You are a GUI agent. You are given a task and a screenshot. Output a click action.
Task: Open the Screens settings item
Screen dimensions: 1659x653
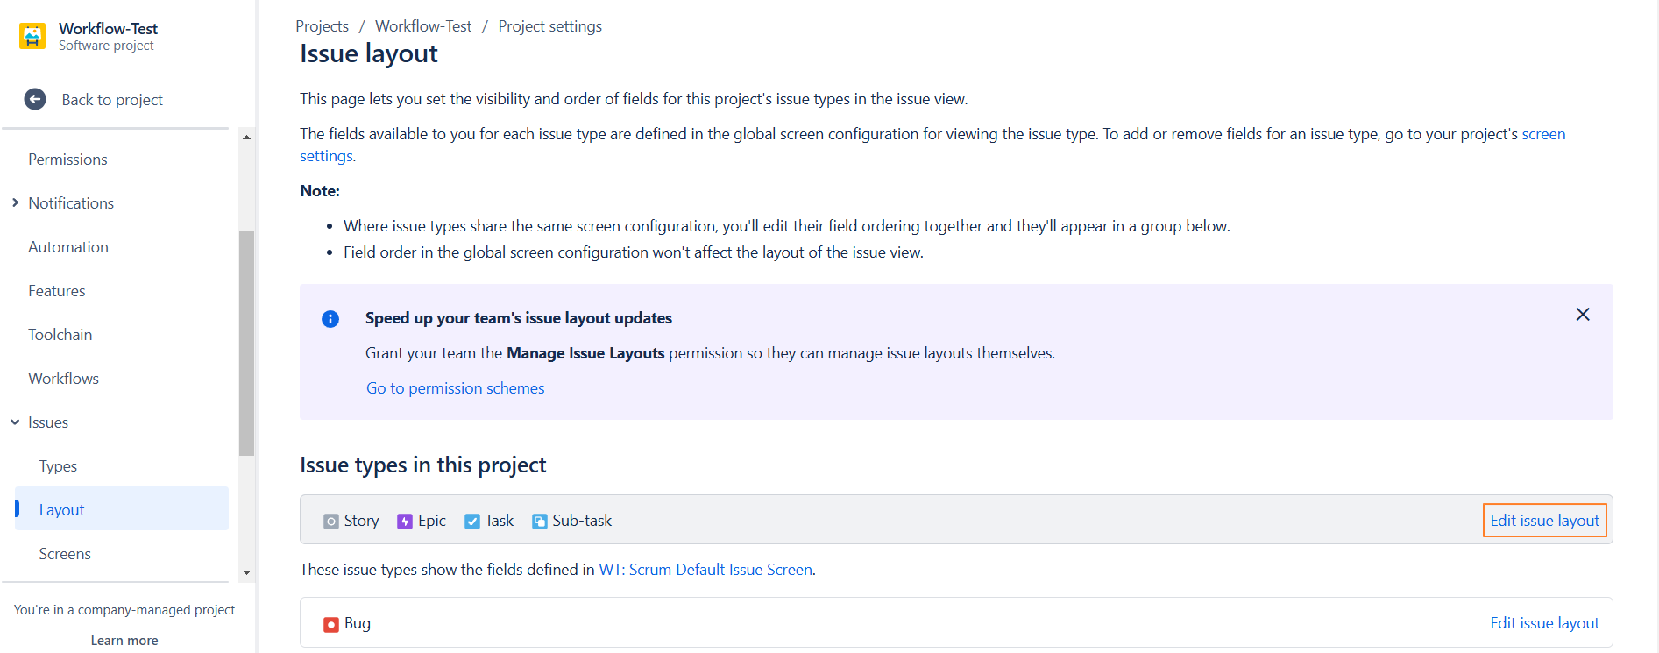65,554
